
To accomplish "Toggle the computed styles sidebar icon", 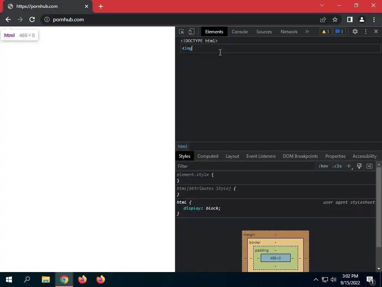I will pyautogui.click(x=369, y=166).
